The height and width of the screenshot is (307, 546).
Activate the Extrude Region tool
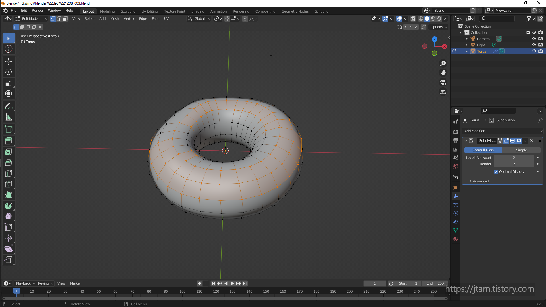9,141
